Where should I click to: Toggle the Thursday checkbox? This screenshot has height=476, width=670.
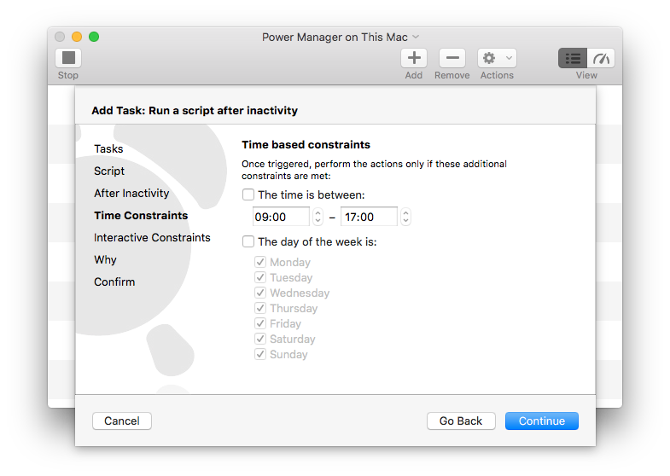[260, 308]
